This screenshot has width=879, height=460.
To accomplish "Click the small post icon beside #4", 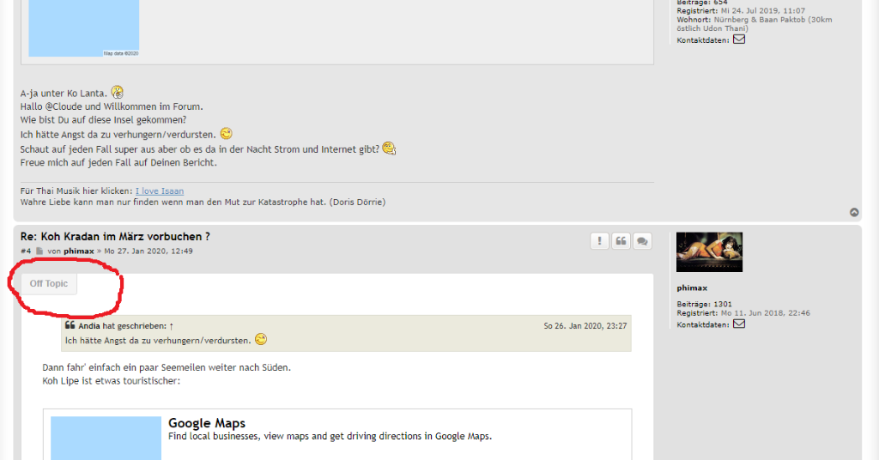I will click(x=39, y=251).
